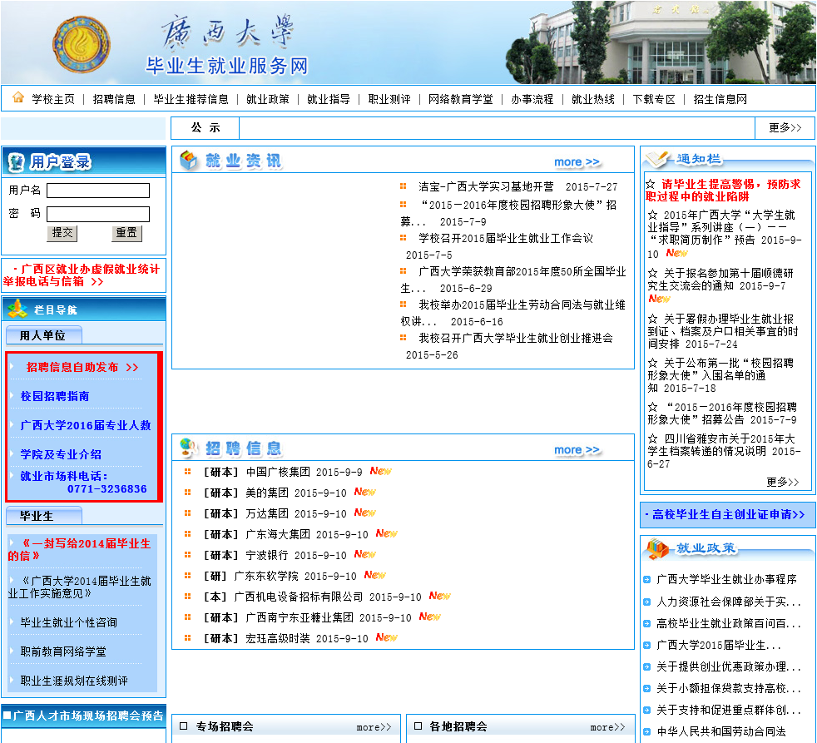Open 职业生涯规划在线测评 link
This screenshot has height=743, width=817.
tap(74, 681)
